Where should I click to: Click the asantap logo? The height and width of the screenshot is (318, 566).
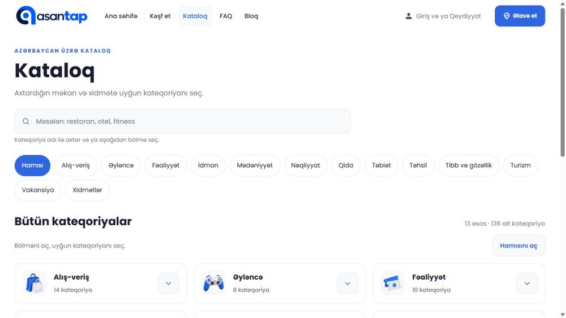[52, 16]
